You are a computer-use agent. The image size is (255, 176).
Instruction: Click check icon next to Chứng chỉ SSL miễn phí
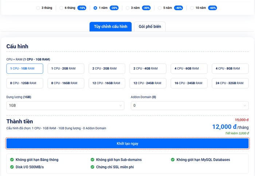point(93,167)
